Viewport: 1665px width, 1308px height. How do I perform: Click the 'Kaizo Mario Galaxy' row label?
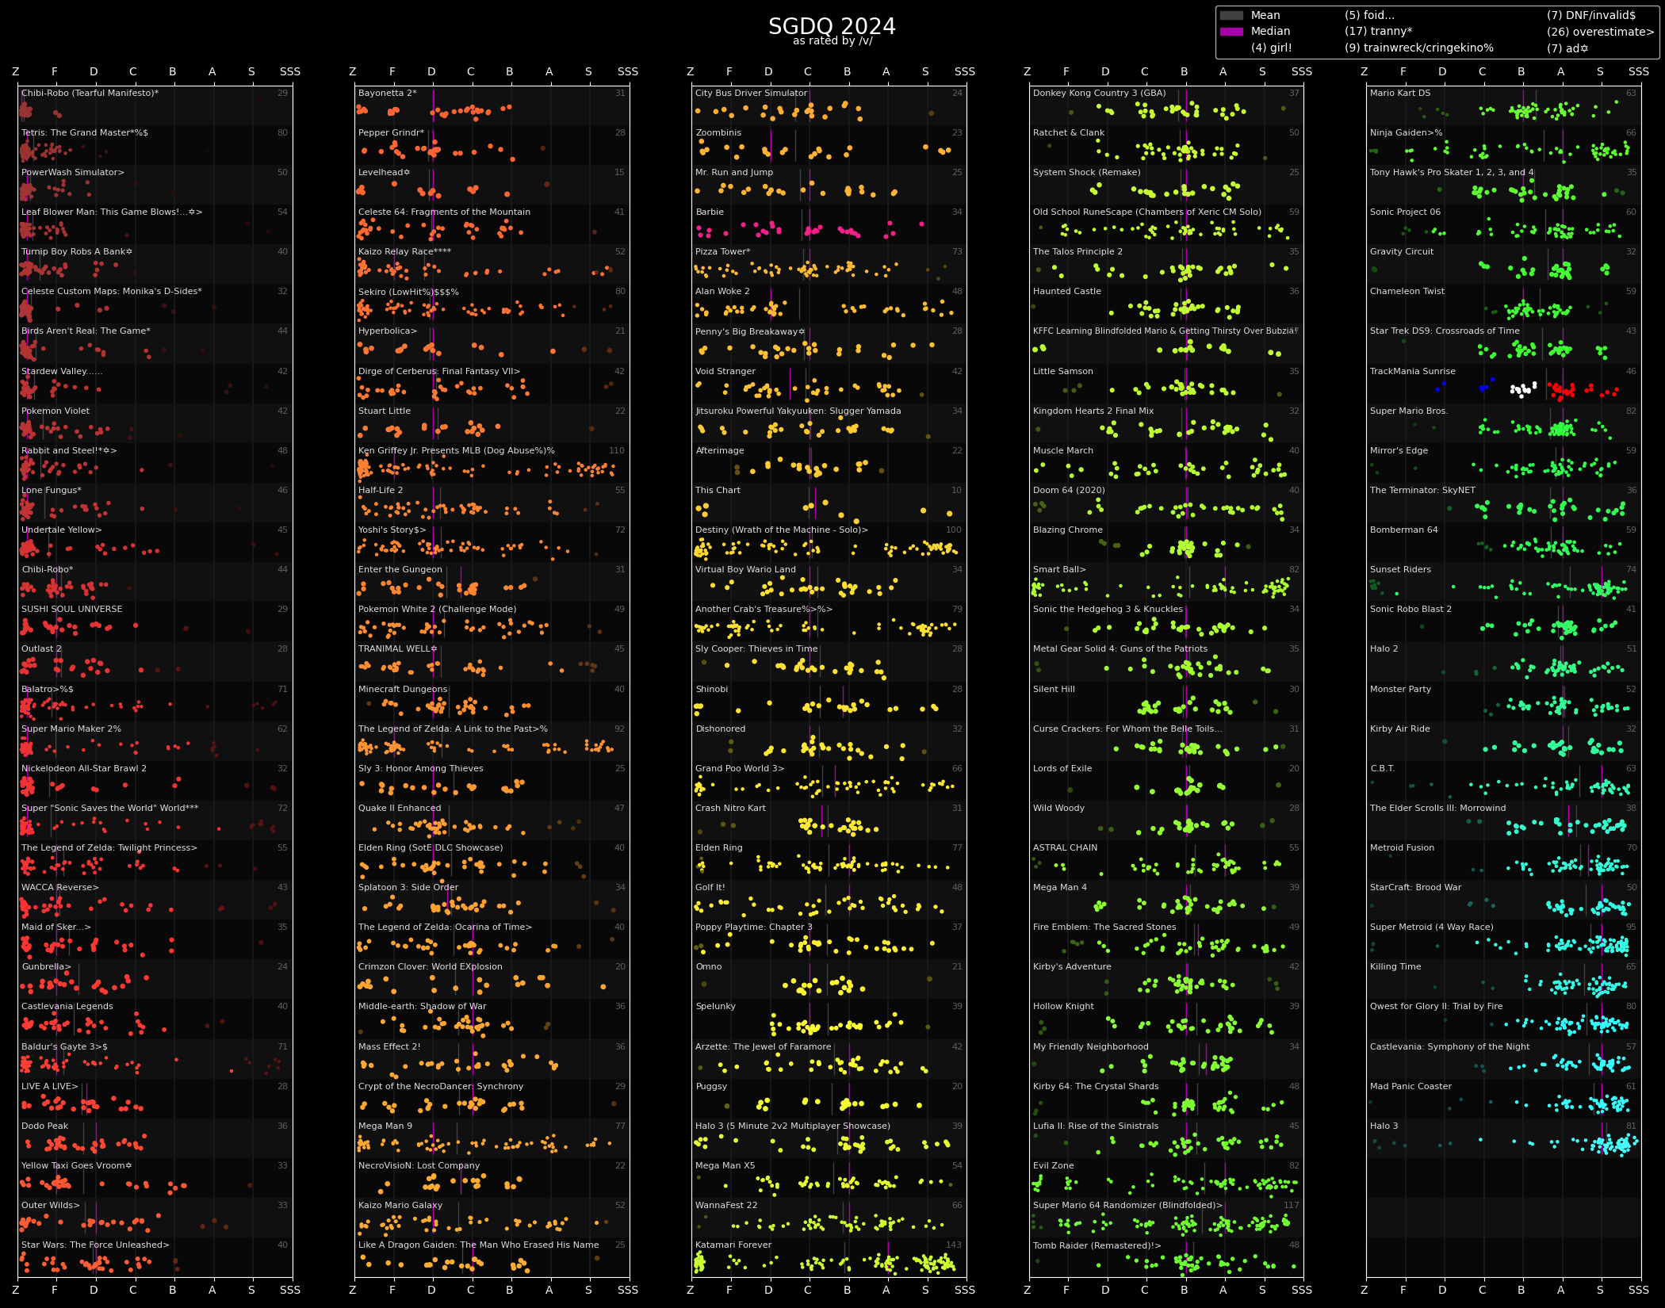coord(400,1205)
